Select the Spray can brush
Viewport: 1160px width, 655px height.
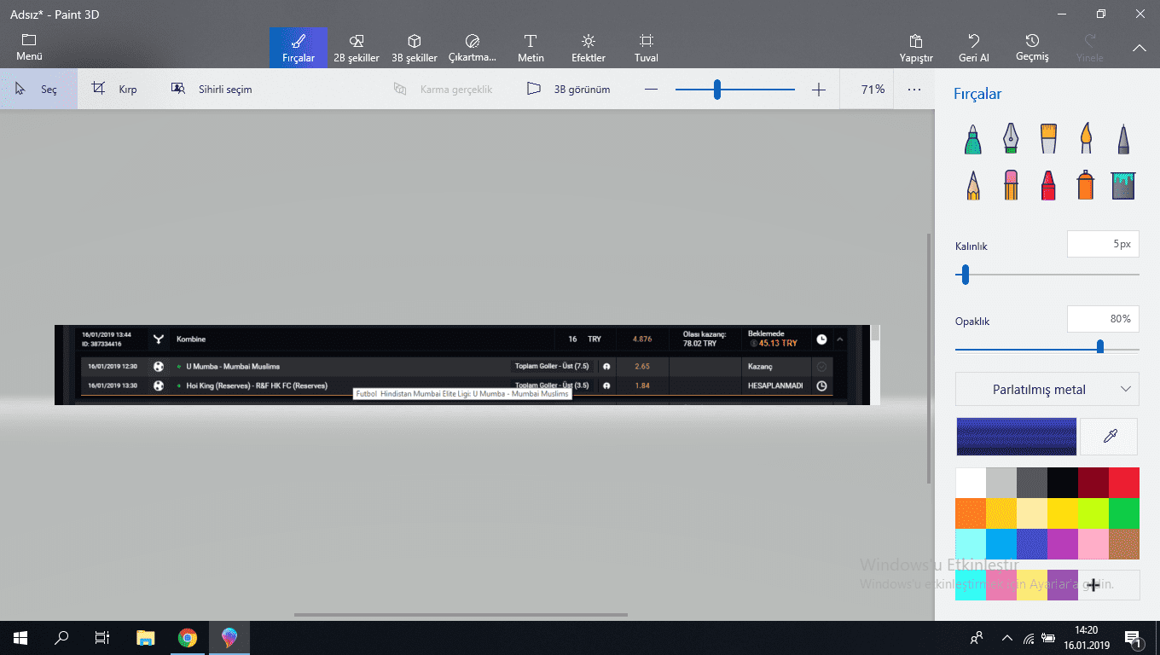coord(1086,185)
